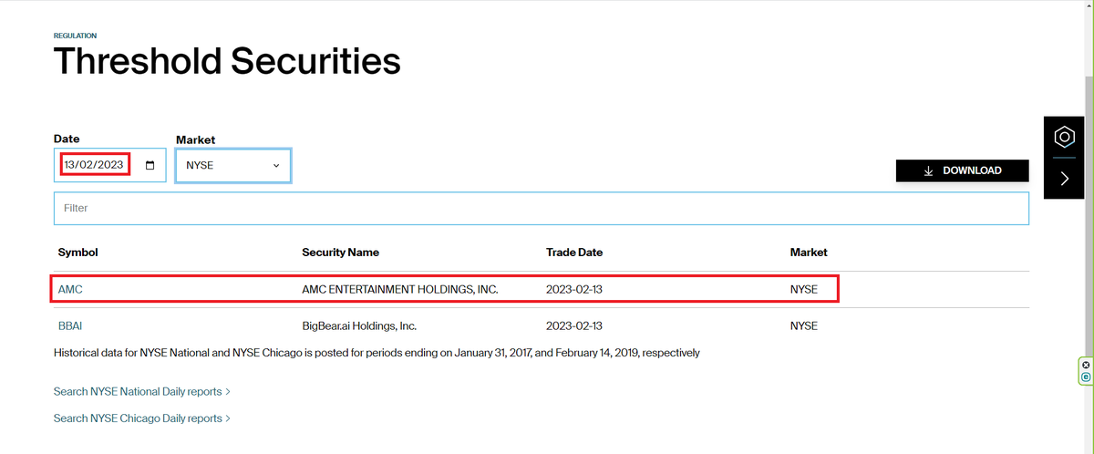Open the BBAI symbol link
This screenshot has width=1094, height=454.
(x=70, y=325)
